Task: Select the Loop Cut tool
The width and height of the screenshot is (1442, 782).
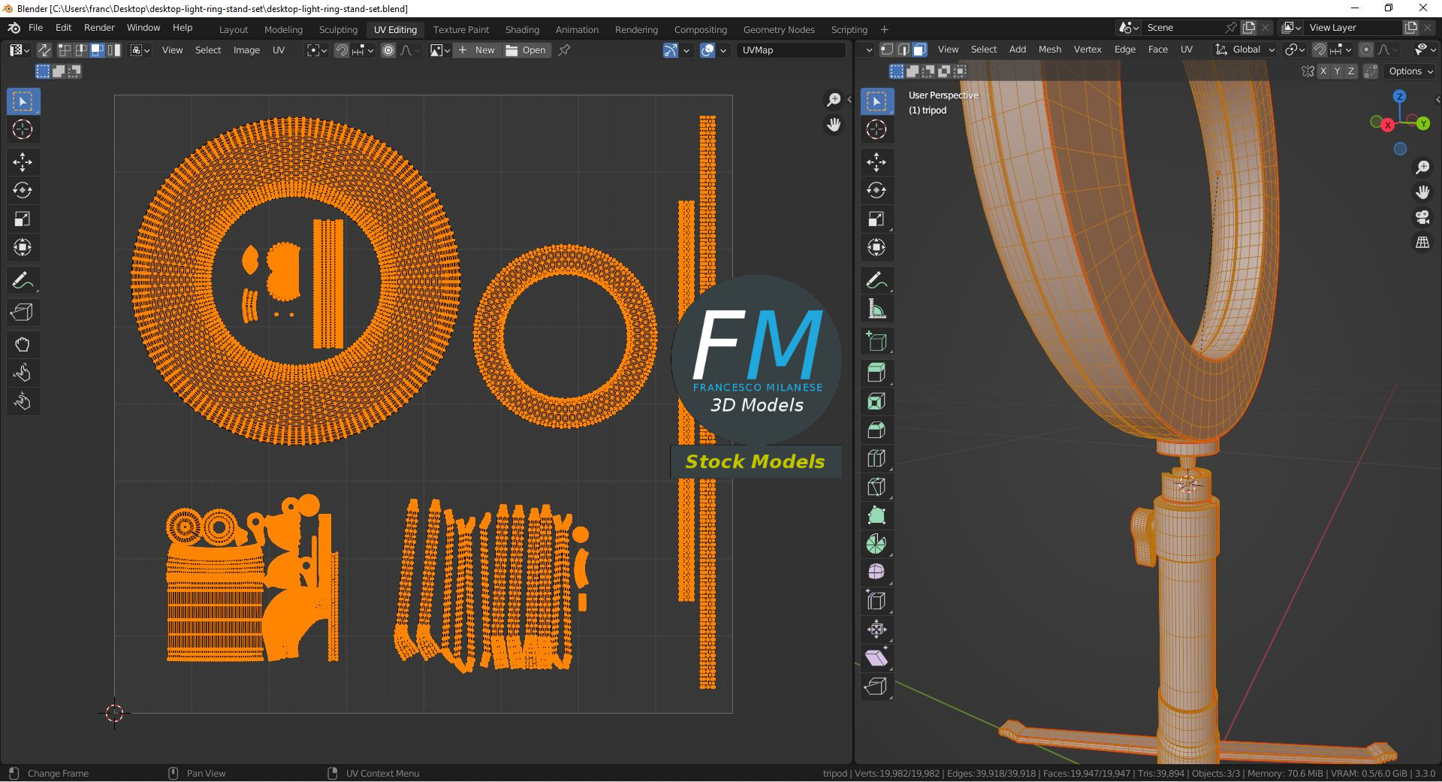Action: (876, 458)
